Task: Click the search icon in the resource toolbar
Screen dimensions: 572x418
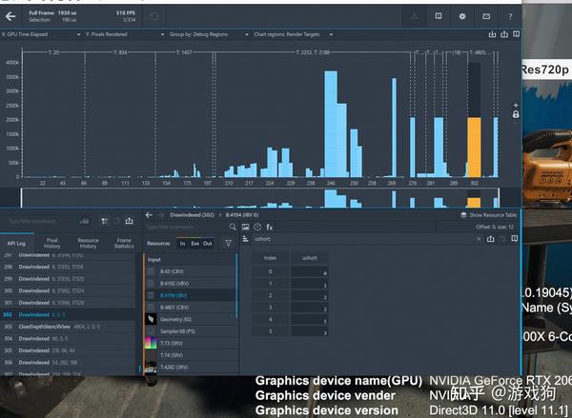Action: 233,228
